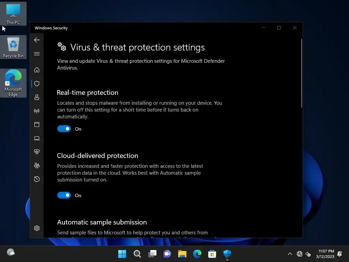Open the Windows Start menu
Viewport: 349px width, 262px height.
[122, 254]
